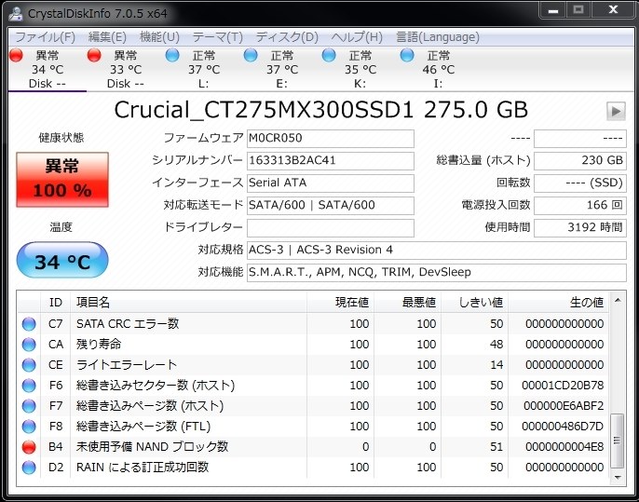Click raw value 0000000004E8 in B4 row
The image size is (639, 502).
(564, 447)
